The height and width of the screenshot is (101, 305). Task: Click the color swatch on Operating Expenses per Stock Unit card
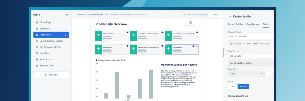197,32
